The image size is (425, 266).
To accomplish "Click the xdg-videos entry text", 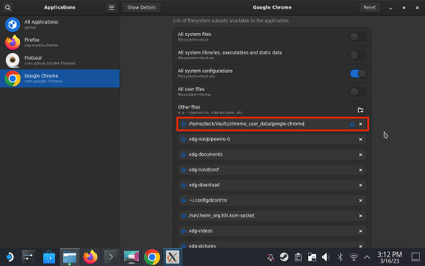I will point(200,231).
